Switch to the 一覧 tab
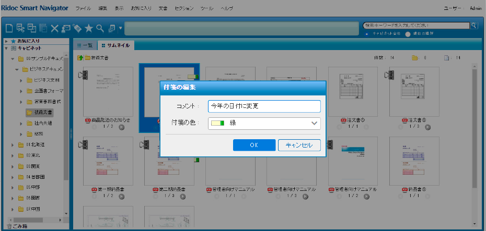Viewport: 486px width, 231px height. click(x=85, y=45)
